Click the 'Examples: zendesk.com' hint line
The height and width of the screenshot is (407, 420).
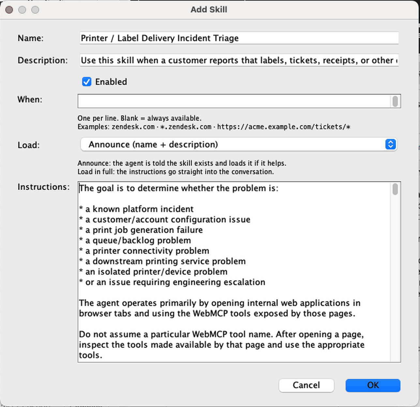point(214,127)
